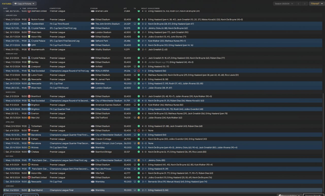Toggle the tick circle on the Bournemouth row
This screenshot has width=325, height=196.
(4, 50)
